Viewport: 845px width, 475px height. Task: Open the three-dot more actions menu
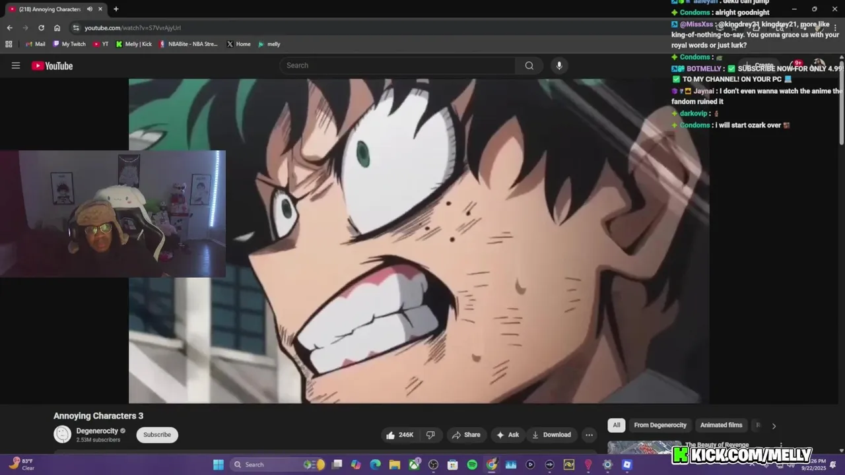(x=589, y=435)
